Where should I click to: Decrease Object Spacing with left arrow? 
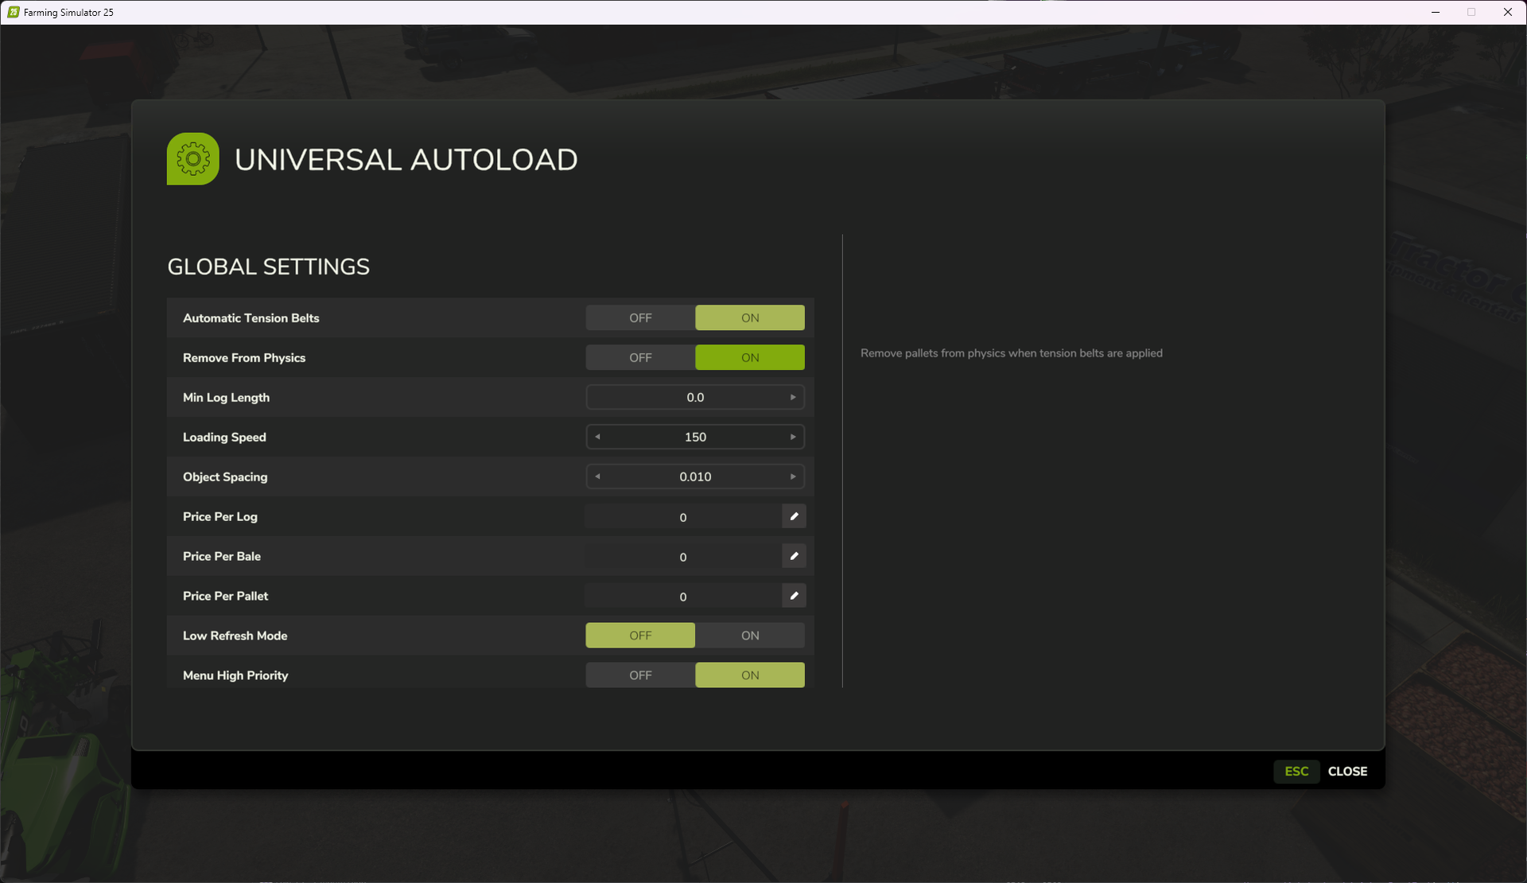tap(597, 477)
